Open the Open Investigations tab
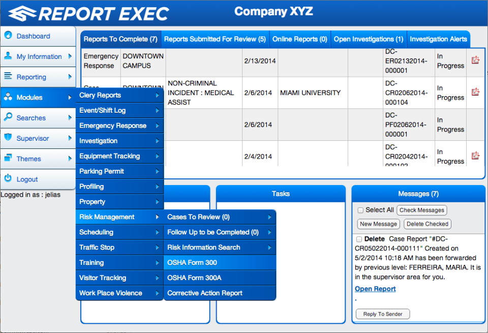This screenshot has width=488, height=333. point(369,39)
